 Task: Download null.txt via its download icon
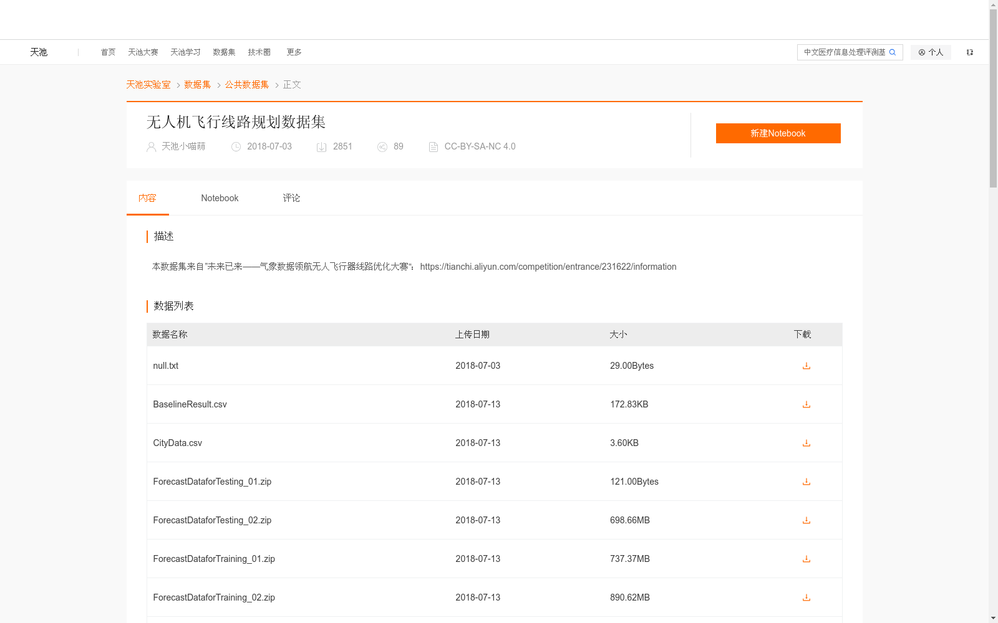806,366
